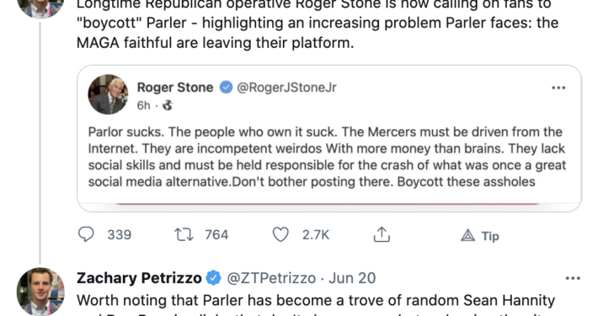Click the reply icon showing 339
Image resolution: width=598 pixels, height=316 pixels.
click(x=86, y=234)
